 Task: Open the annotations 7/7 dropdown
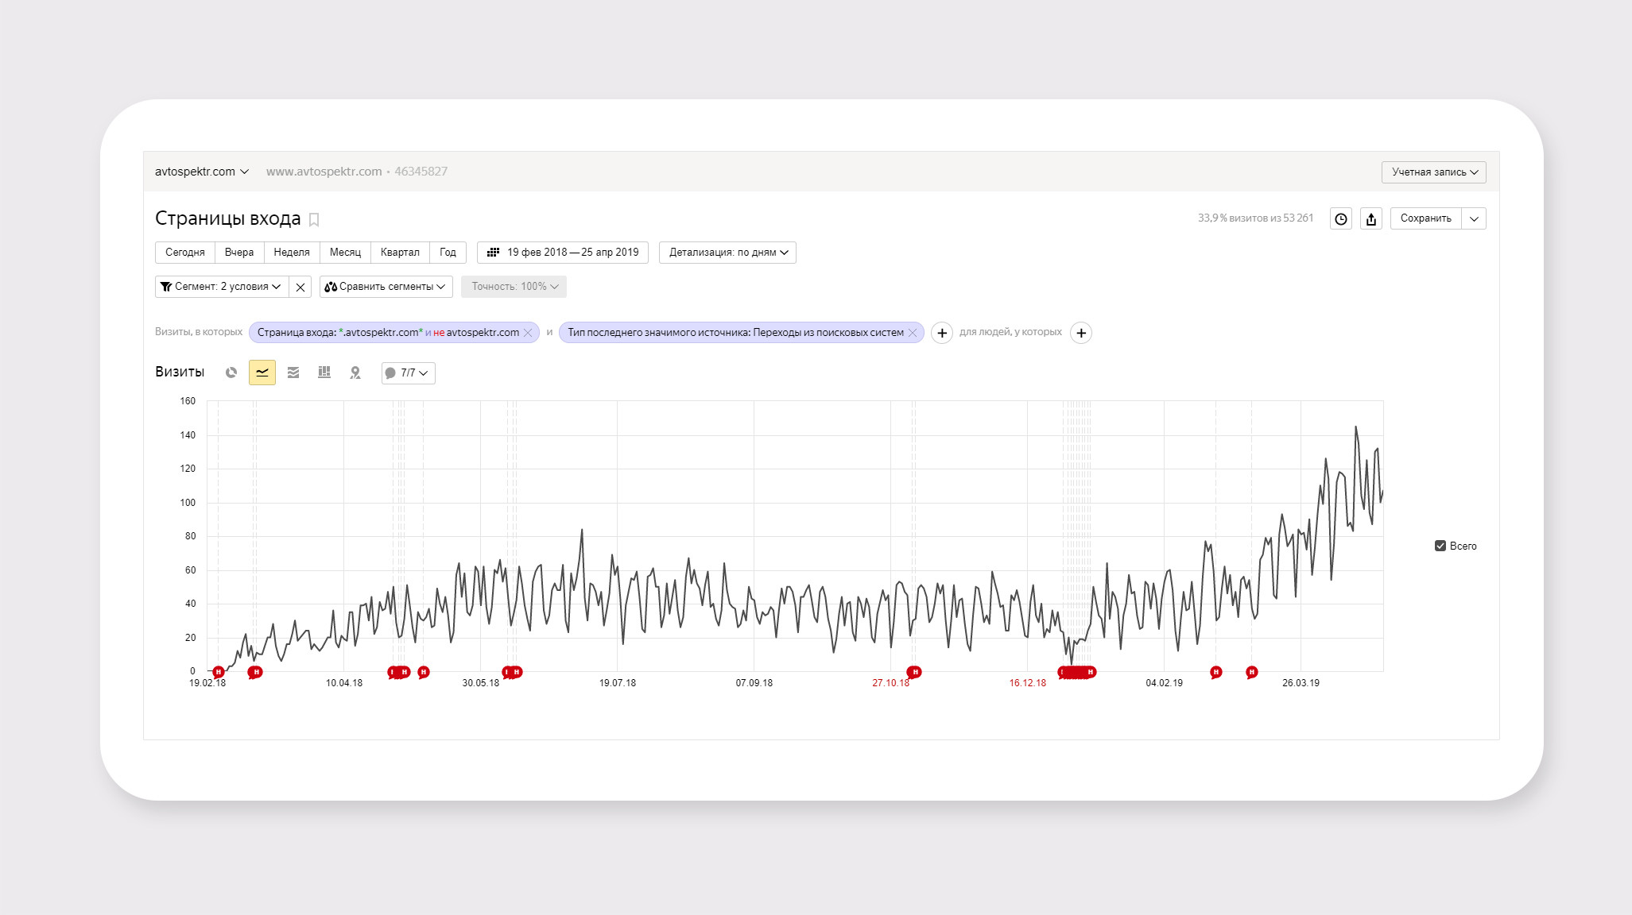pos(408,373)
